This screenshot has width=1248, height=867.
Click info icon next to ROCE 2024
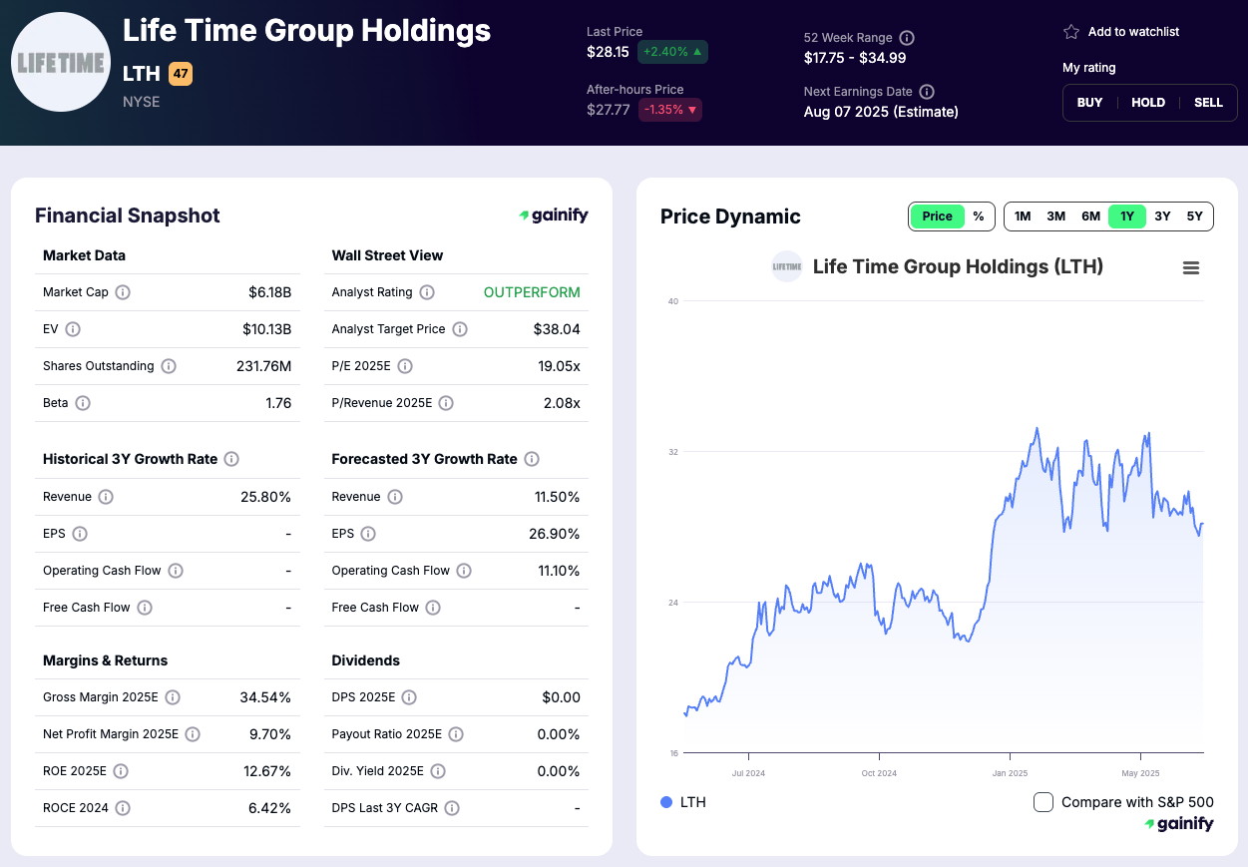point(123,808)
